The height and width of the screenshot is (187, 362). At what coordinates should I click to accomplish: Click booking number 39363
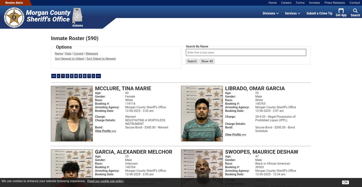coord(259,167)
